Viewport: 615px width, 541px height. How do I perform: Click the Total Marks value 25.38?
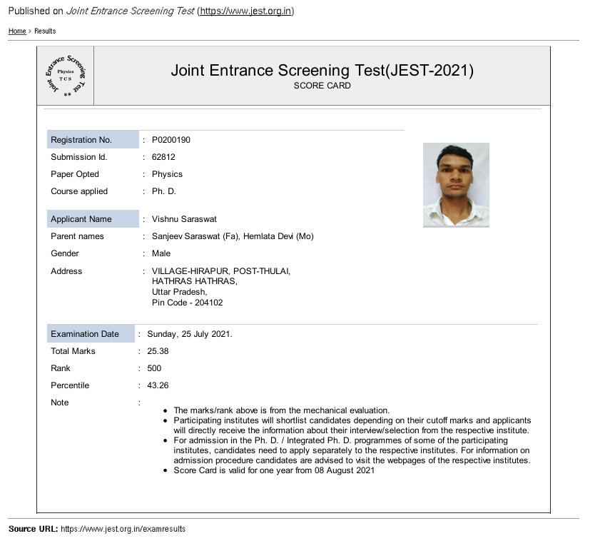(158, 351)
